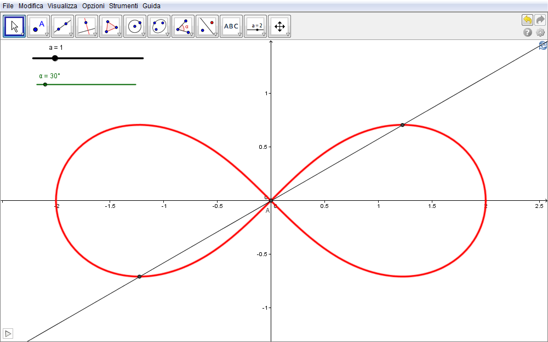This screenshot has height=342, width=548.
Task: Open settings with the gear icon
Action: pyautogui.click(x=540, y=32)
